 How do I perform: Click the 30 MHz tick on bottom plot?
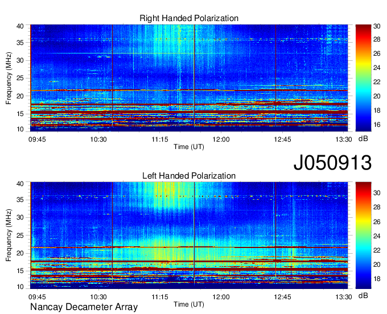(20, 217)
